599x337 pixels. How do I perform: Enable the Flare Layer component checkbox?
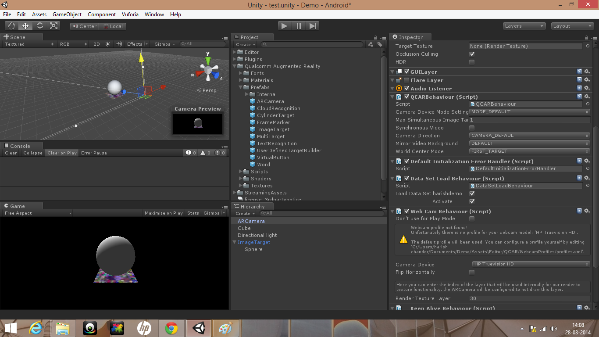(406, 80)
